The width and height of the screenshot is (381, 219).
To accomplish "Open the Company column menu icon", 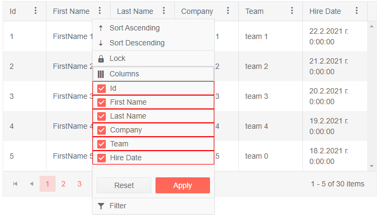I will point(228,11).
